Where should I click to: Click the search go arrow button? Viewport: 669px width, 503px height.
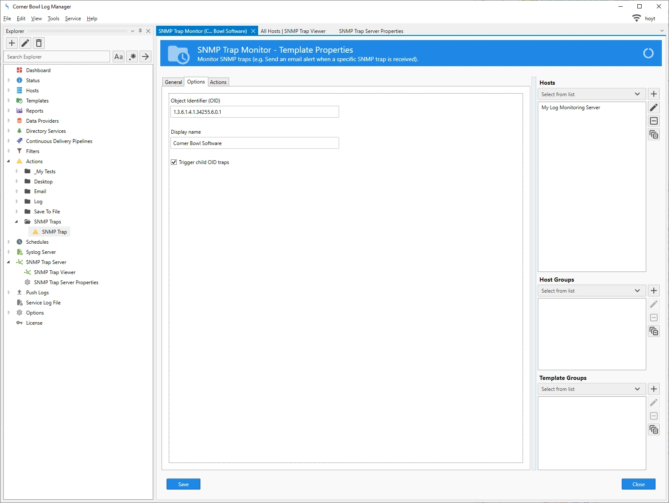point(146,56)
